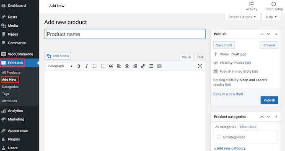The width and height of the screenshot is (285, 151).
Task: Insert a bulleted list
Action: 95,66
